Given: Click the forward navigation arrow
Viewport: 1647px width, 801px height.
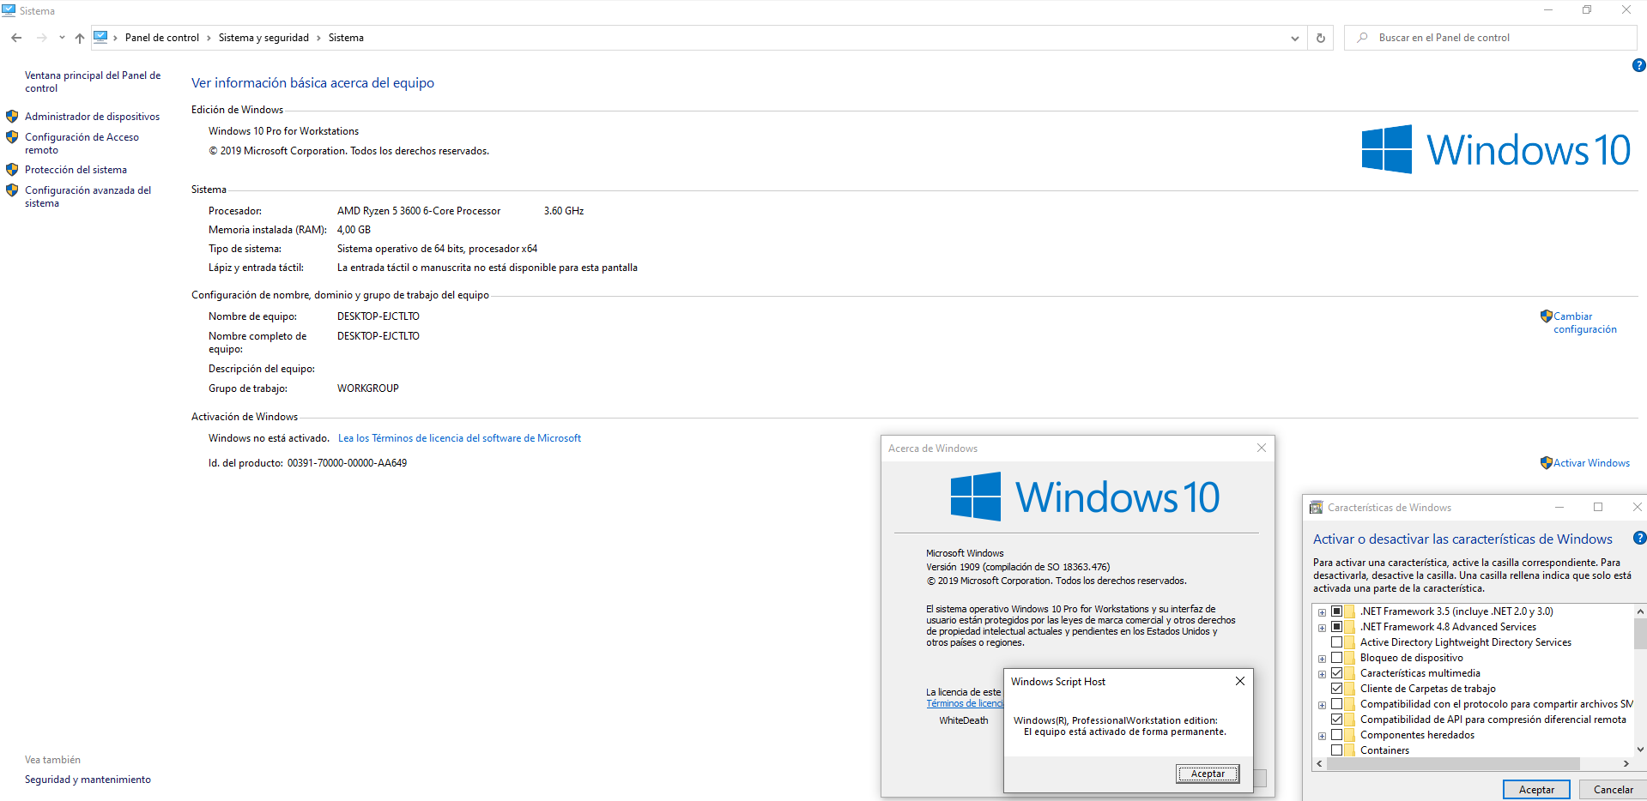Looking at the screenshot, I should point(41,38).
